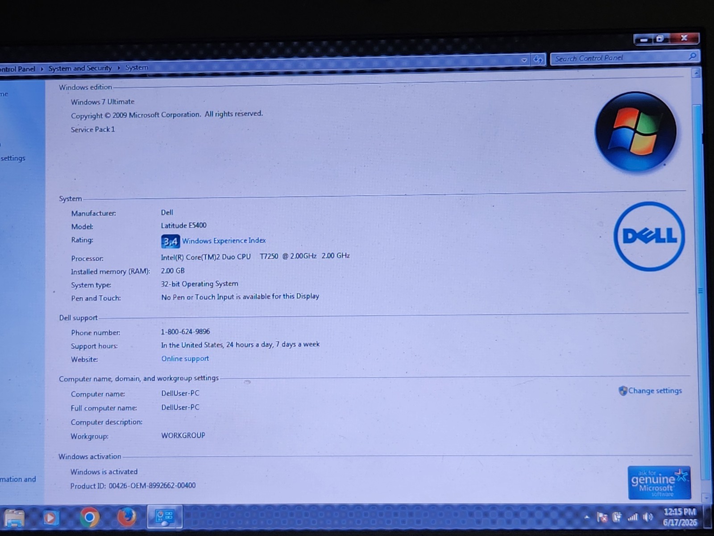Expand arrow after System and Security breadcrumb
This screenshot has width=714, height=536.
[119, 68]
